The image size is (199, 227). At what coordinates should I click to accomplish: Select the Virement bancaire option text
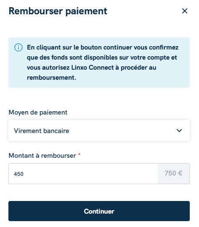click(x=42, y=131)
